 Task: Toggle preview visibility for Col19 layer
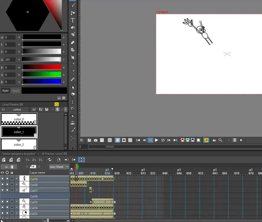click(x=2, y=179)
